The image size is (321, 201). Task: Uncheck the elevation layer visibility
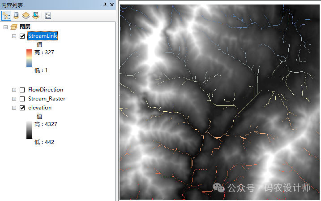(x=22, y=108)
